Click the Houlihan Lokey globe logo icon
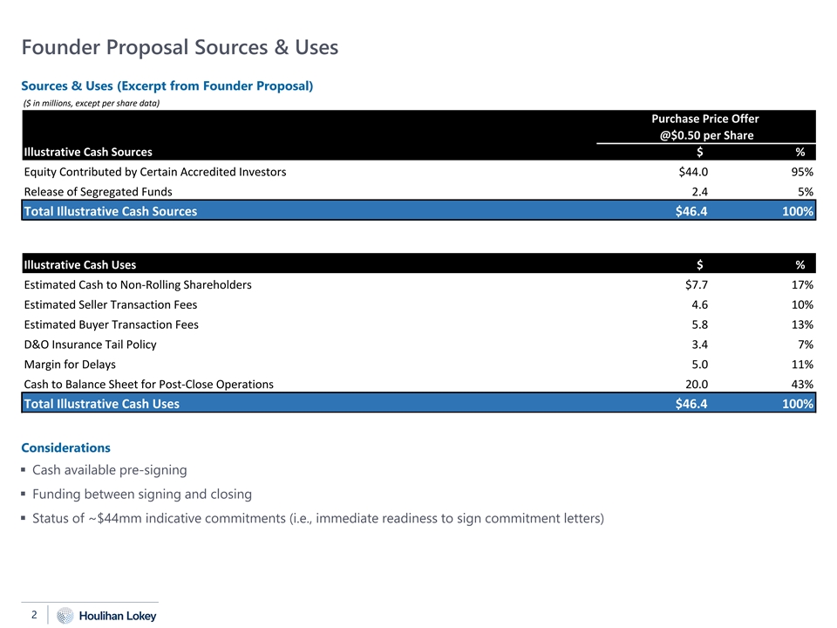Screen dimensions: 837x628 [x=65, y=616]
